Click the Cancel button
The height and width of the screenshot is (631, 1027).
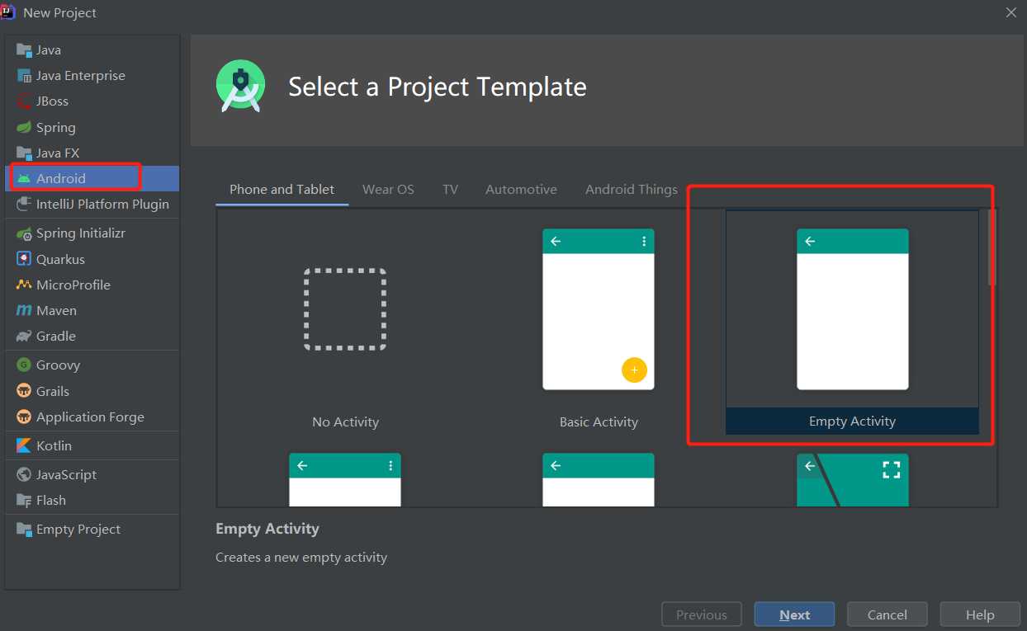[887, 615]
